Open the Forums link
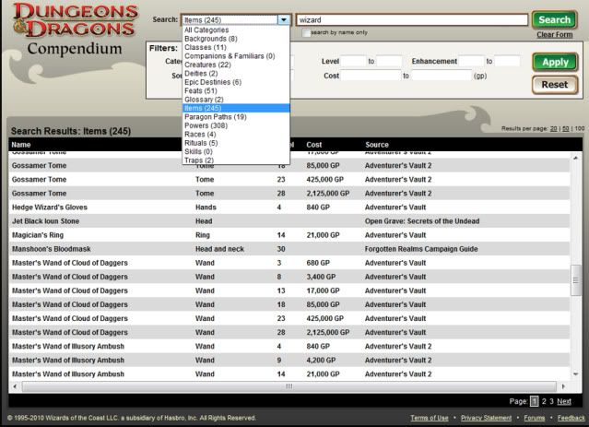 [x=535, y=418]
